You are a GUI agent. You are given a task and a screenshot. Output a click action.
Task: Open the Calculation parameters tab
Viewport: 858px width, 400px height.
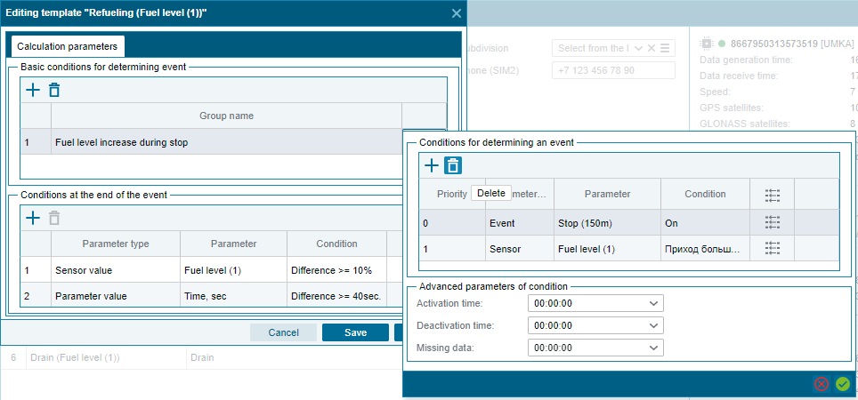click(x=68, y=46)
